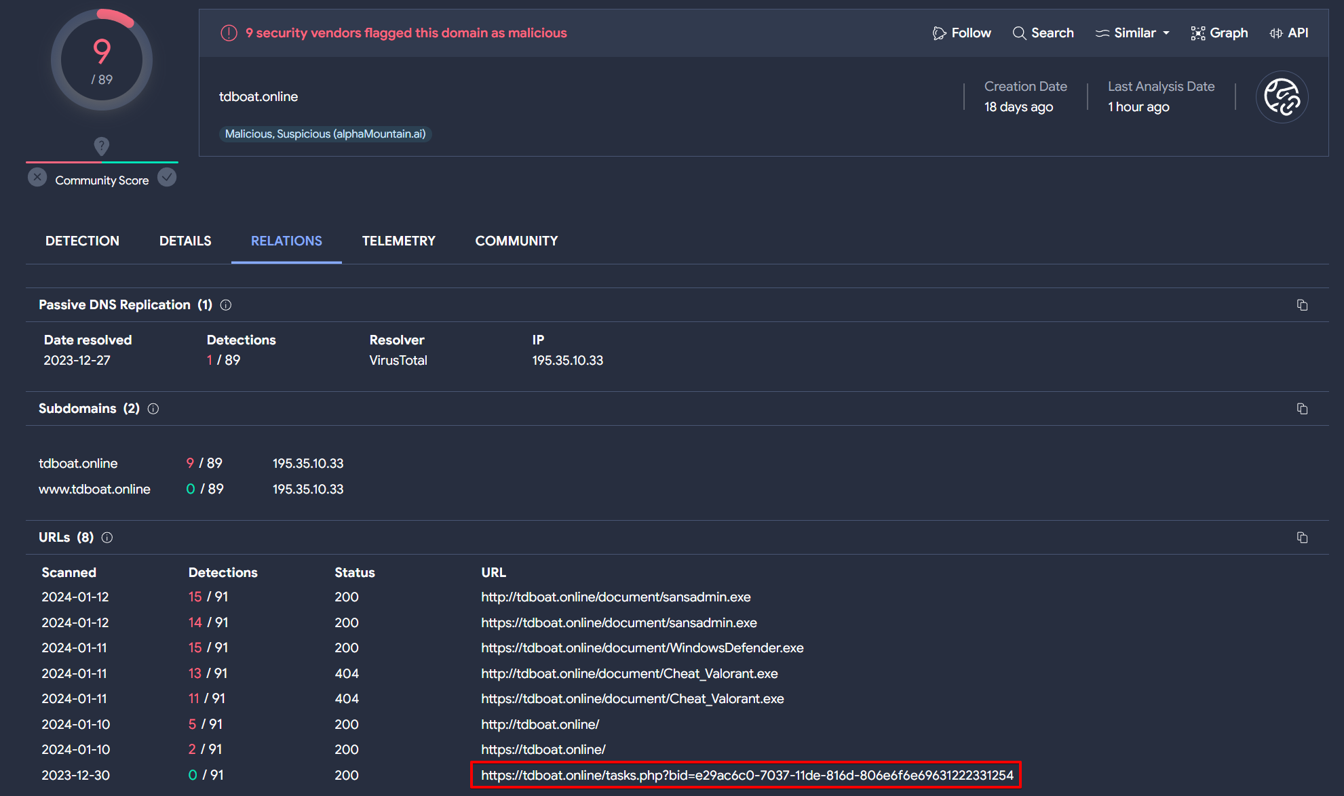The width and height of the screenshot is (1344, 796).
Task: Click info icon beside Passive DNS Replication
Action: (x=226, y=305)
